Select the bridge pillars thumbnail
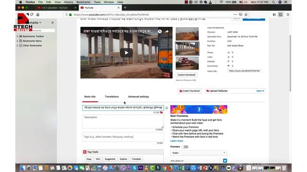 187,49
